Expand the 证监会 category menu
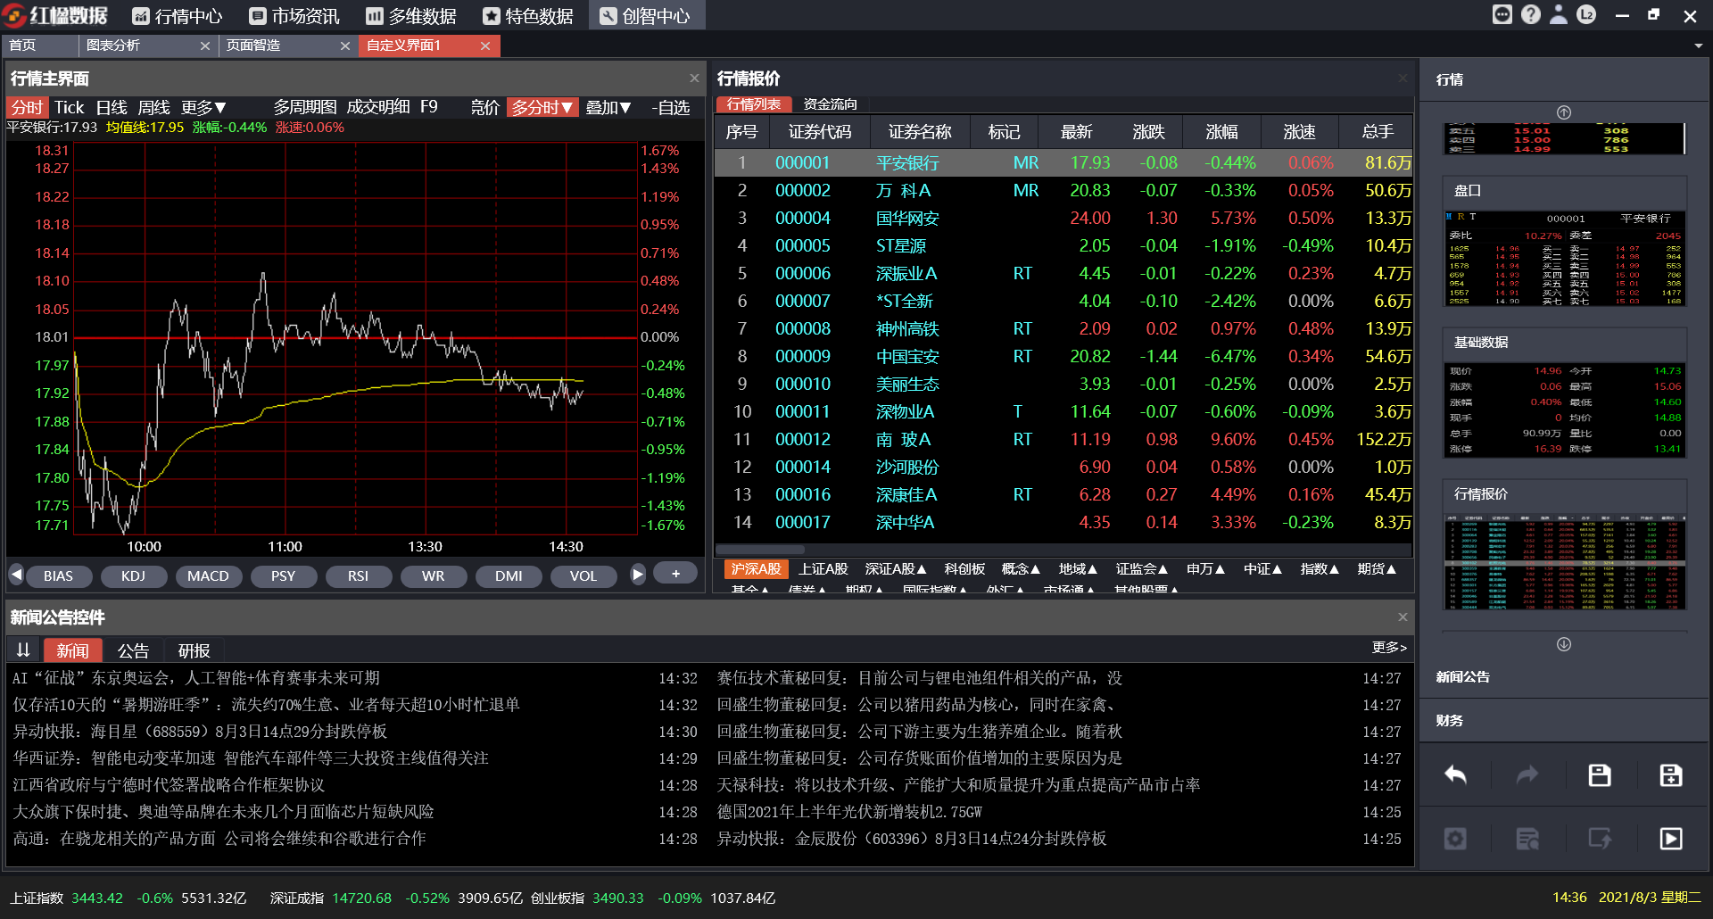 pyautogui.click(x=1142, y=568)
